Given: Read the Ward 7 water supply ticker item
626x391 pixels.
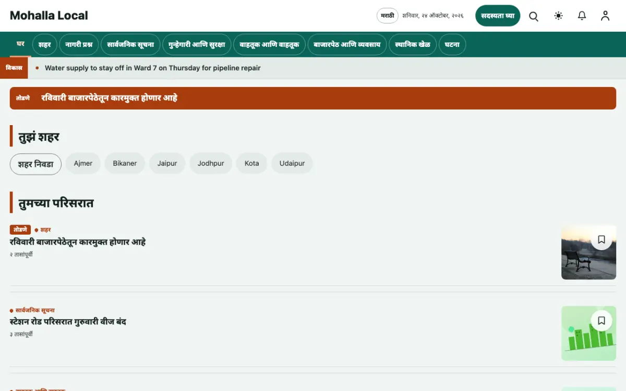Looking at the screenshot, I should pyautogui.click(x=153, y=68).
